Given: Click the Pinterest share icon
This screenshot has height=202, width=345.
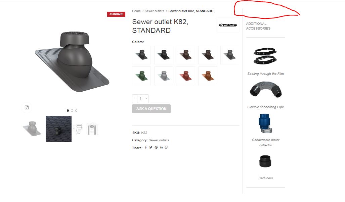Looking at the screenshot, I should click(156, 148).
